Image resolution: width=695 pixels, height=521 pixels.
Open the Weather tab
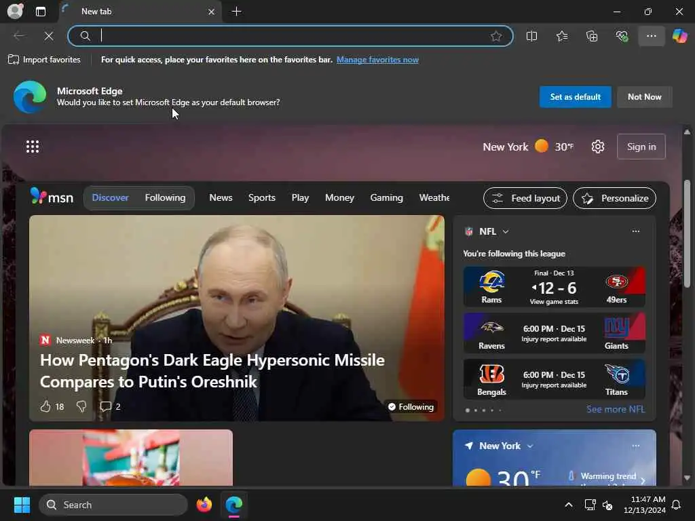click(x=434, y=197)
